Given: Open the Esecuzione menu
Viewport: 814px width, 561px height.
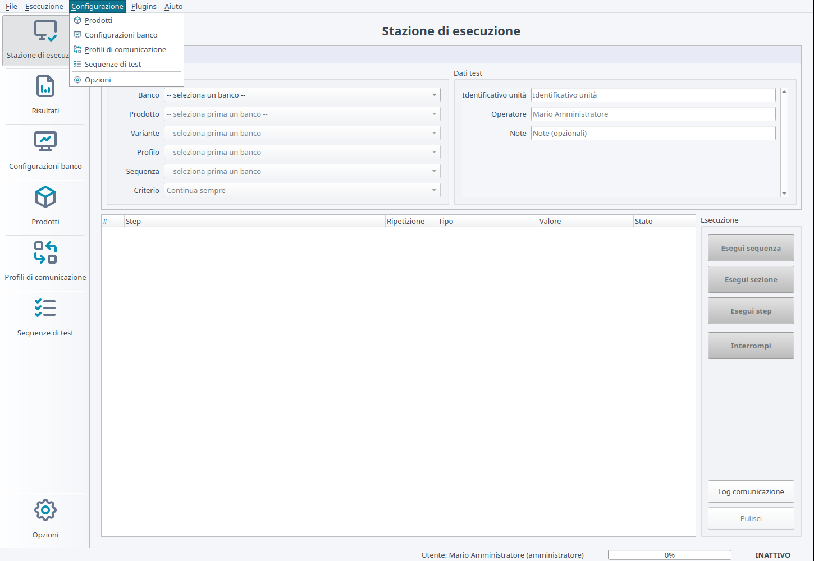Looking at the screenshot, I should (x=44, y=6).
